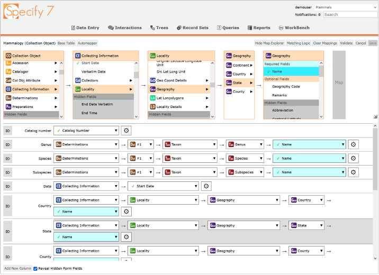Click Species row select icon
The image size is (379, 275).
click(8, 159)
